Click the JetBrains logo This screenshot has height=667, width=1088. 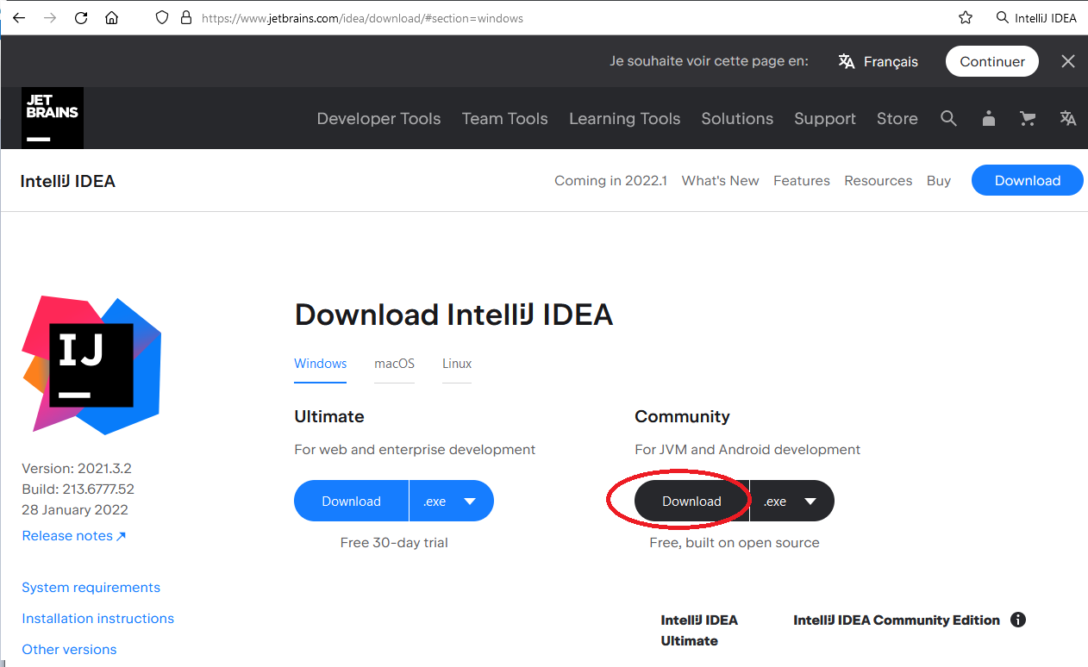[53, 118]
